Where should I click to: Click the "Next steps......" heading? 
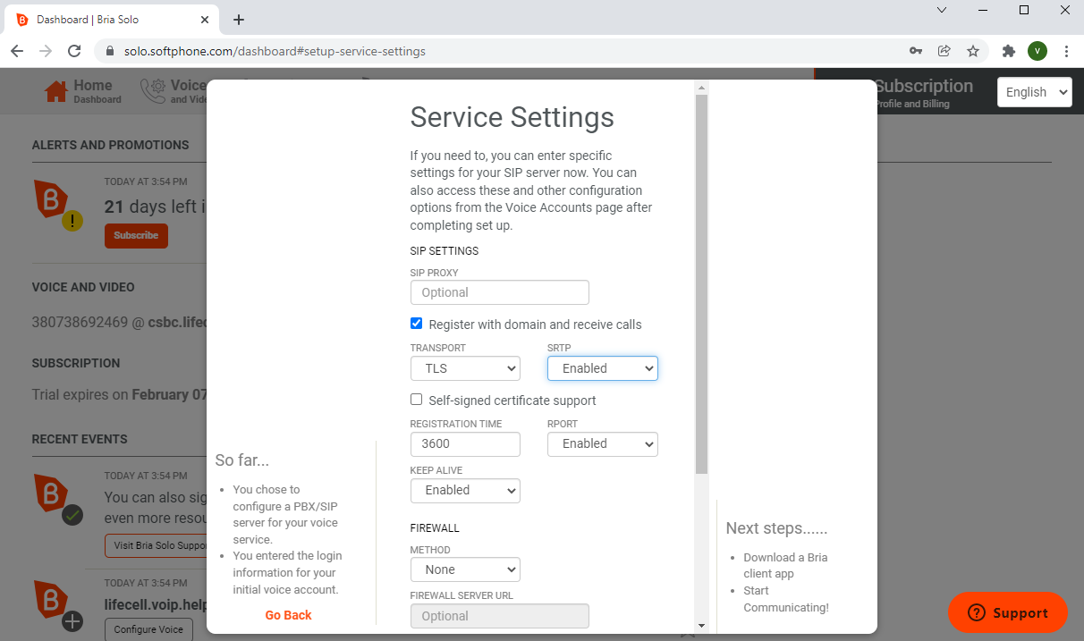click(x=777, y=528)
